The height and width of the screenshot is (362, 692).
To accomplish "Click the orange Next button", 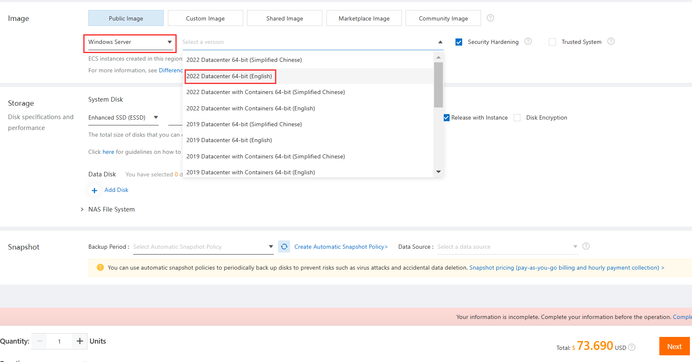I will 674,347.
